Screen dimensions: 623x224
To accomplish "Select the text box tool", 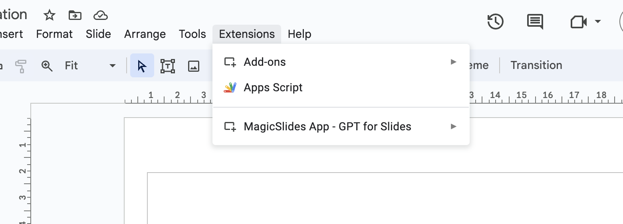I will click(168, 66).
